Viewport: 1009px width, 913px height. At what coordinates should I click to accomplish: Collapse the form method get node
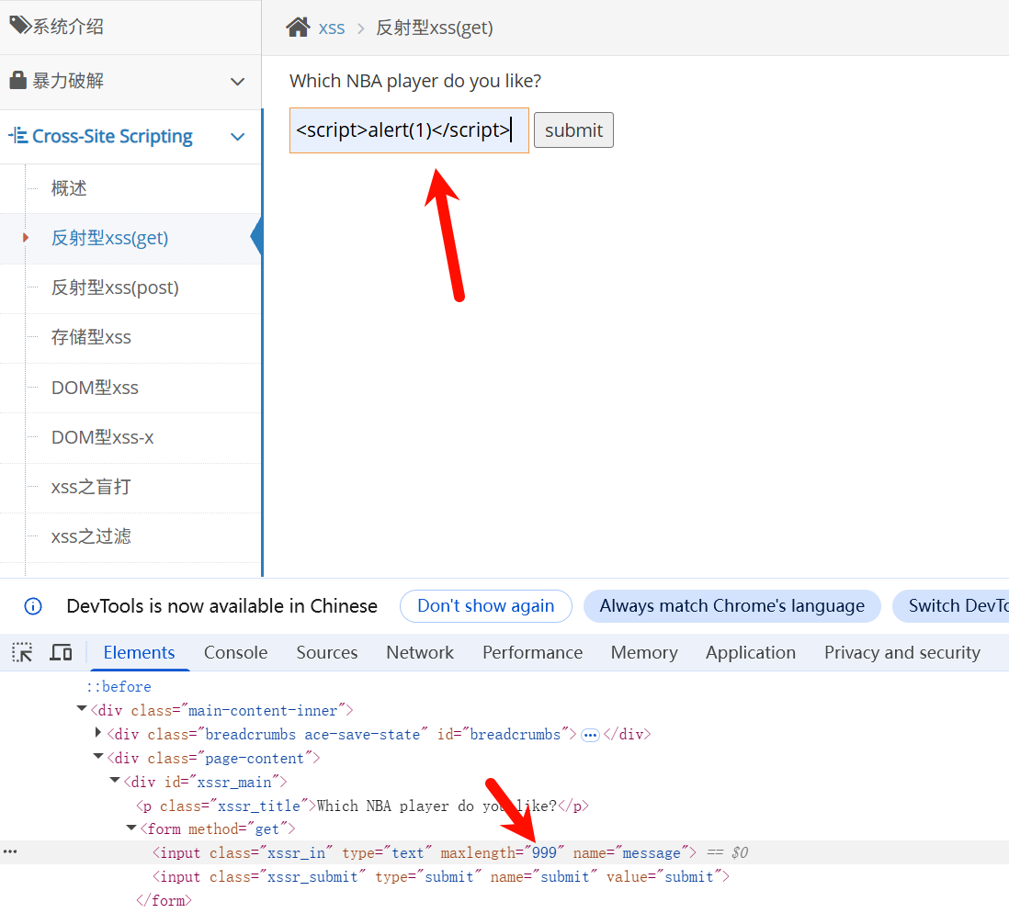click(x=131, y=828)
